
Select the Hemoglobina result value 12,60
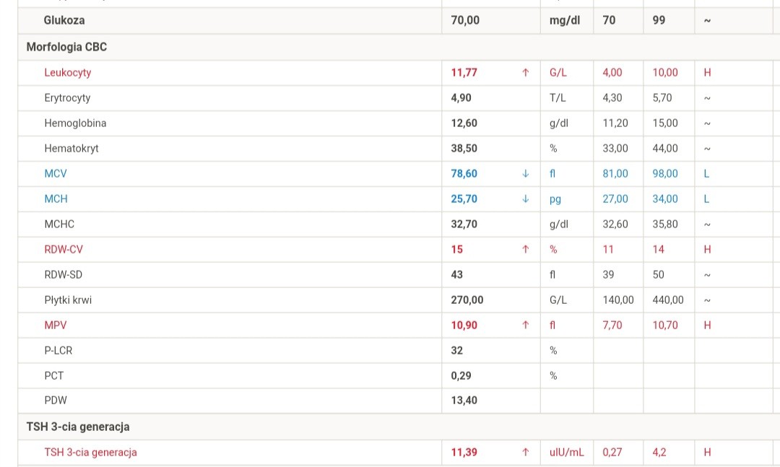pos(464,123)
